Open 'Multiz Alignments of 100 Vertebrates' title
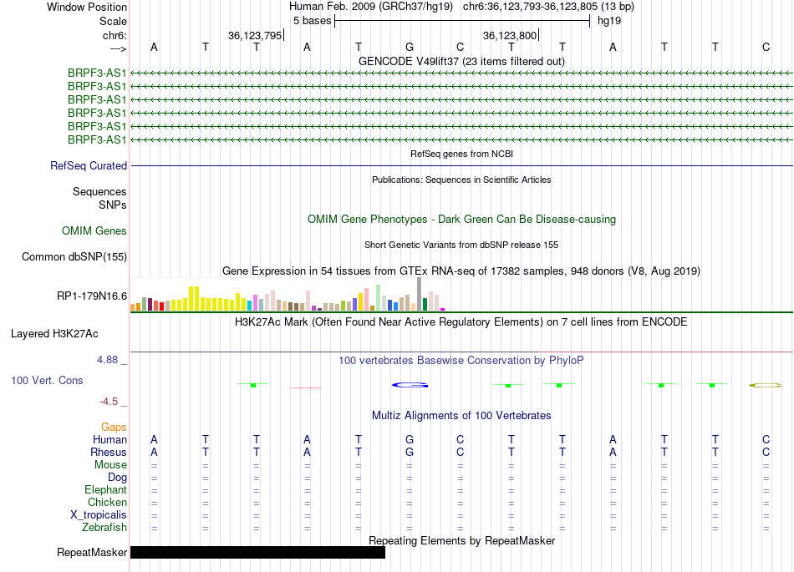 coord(461,415)
